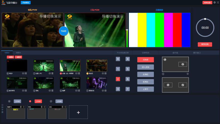Screen dimensions: 220x124
Task: Open the global settings gear at top right
Action: click(x=215, y=2)
